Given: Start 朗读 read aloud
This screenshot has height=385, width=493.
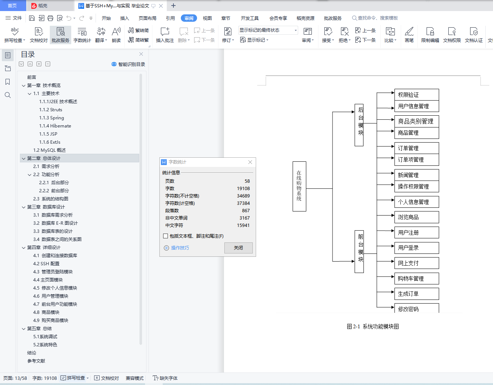Looking at the screenshot, I should [116, 35].
